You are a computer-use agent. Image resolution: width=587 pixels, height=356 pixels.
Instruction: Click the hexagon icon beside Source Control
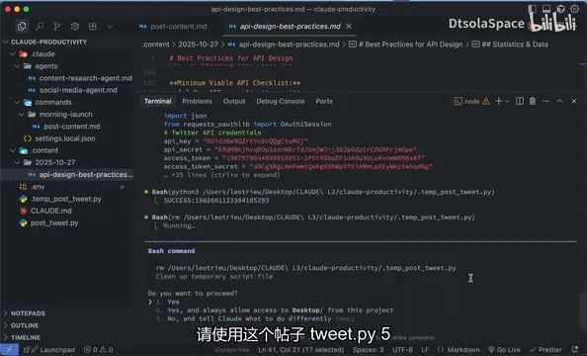pos(75,27)
